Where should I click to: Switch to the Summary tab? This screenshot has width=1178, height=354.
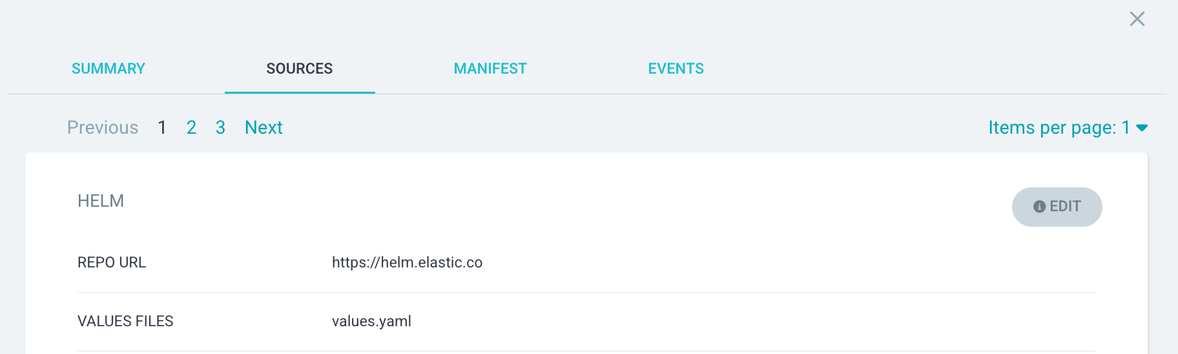108,68
